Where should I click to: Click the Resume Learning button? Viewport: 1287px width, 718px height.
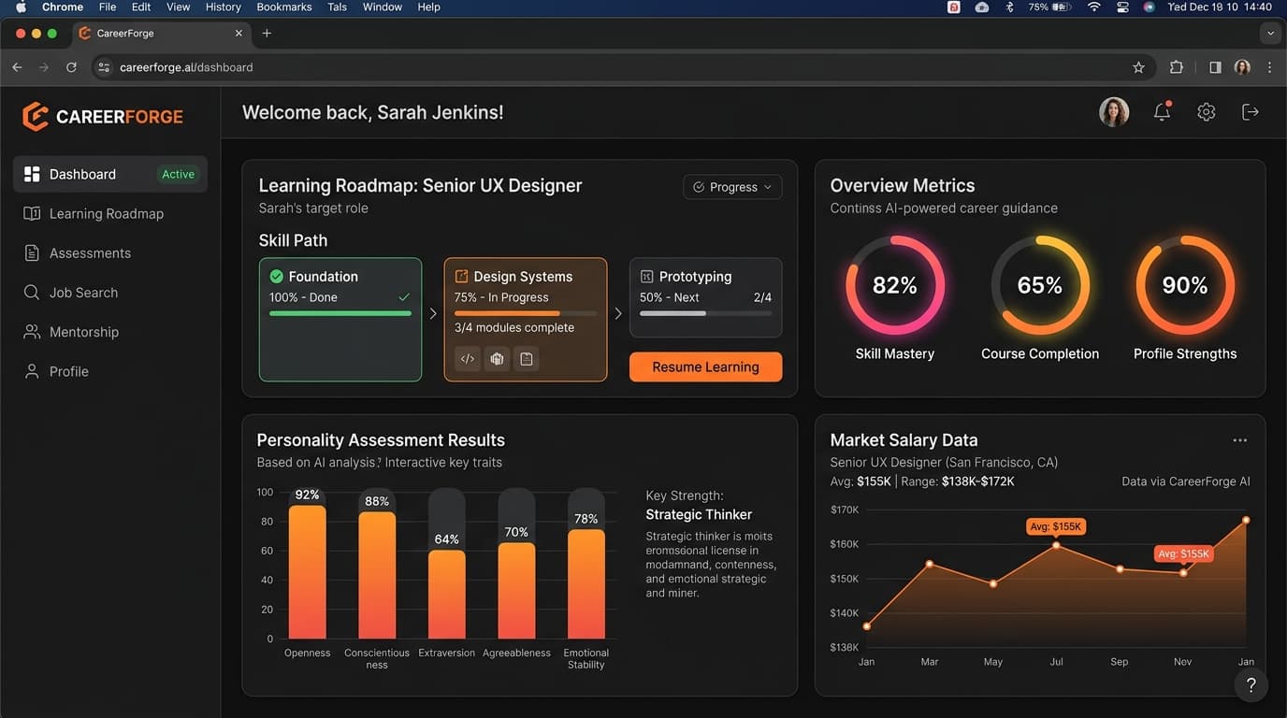705,366
